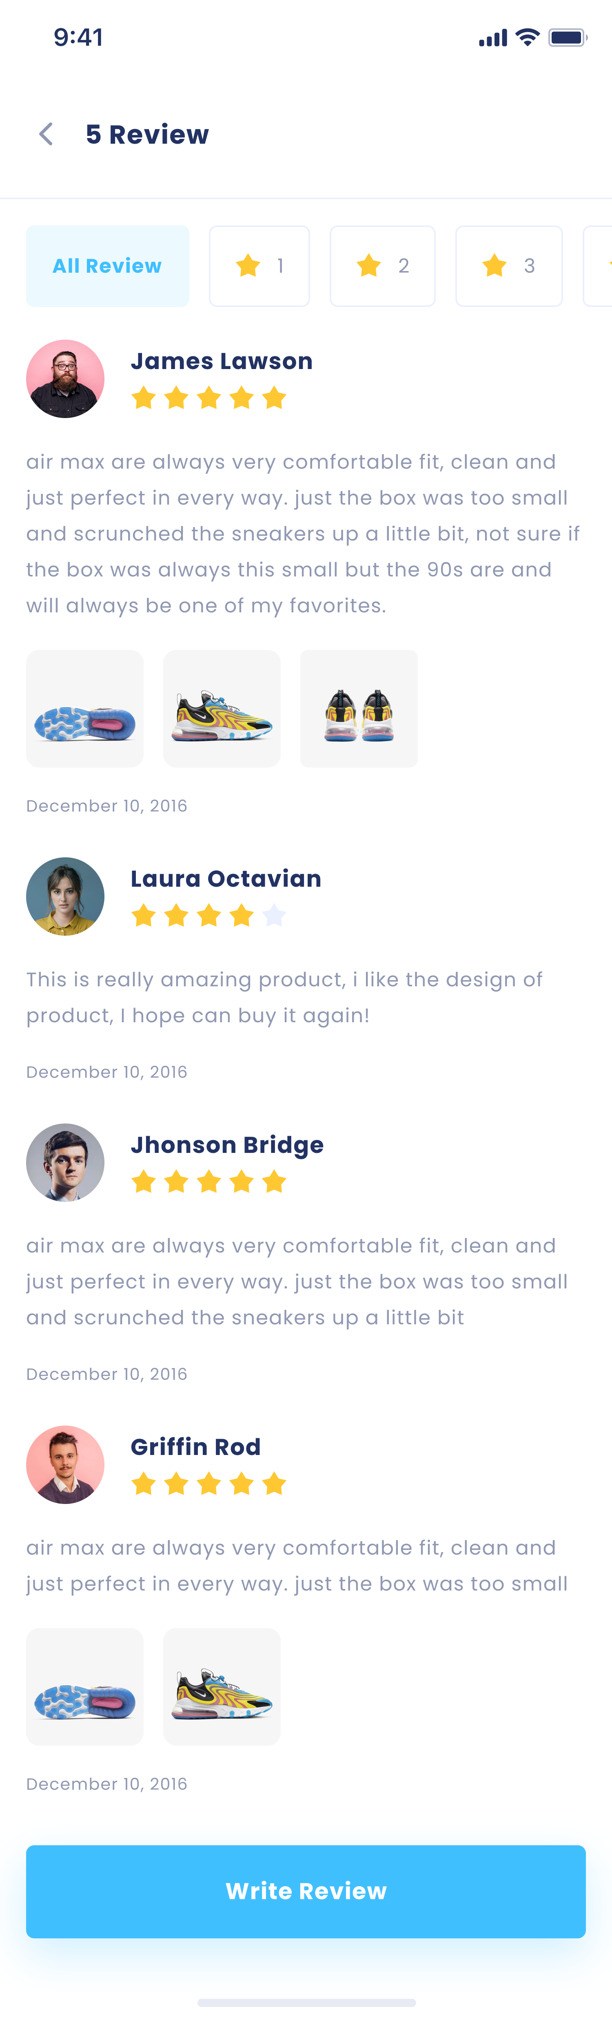The image size is (612, 2020).
Task: Click the Wi-Fi icon in status bar
Action: pos(528,37)
